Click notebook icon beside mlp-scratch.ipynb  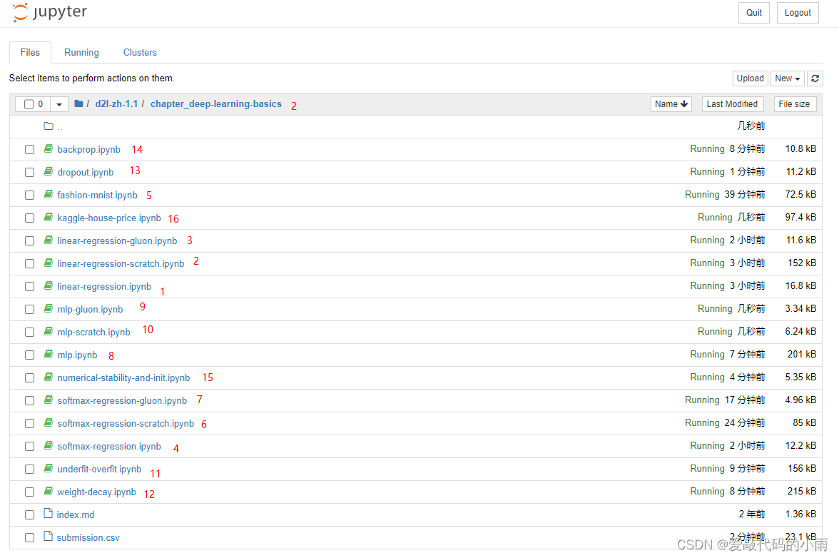pyautogui.click(x=49, y=331)
